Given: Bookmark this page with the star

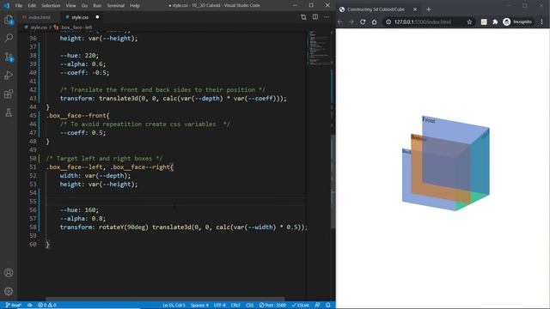Looking at the screenshot, I should pyautogui.click(x=469, y=21).
